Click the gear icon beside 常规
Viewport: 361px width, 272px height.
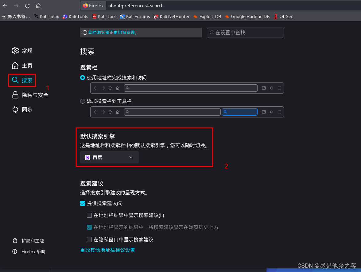[x=15, y=51]
